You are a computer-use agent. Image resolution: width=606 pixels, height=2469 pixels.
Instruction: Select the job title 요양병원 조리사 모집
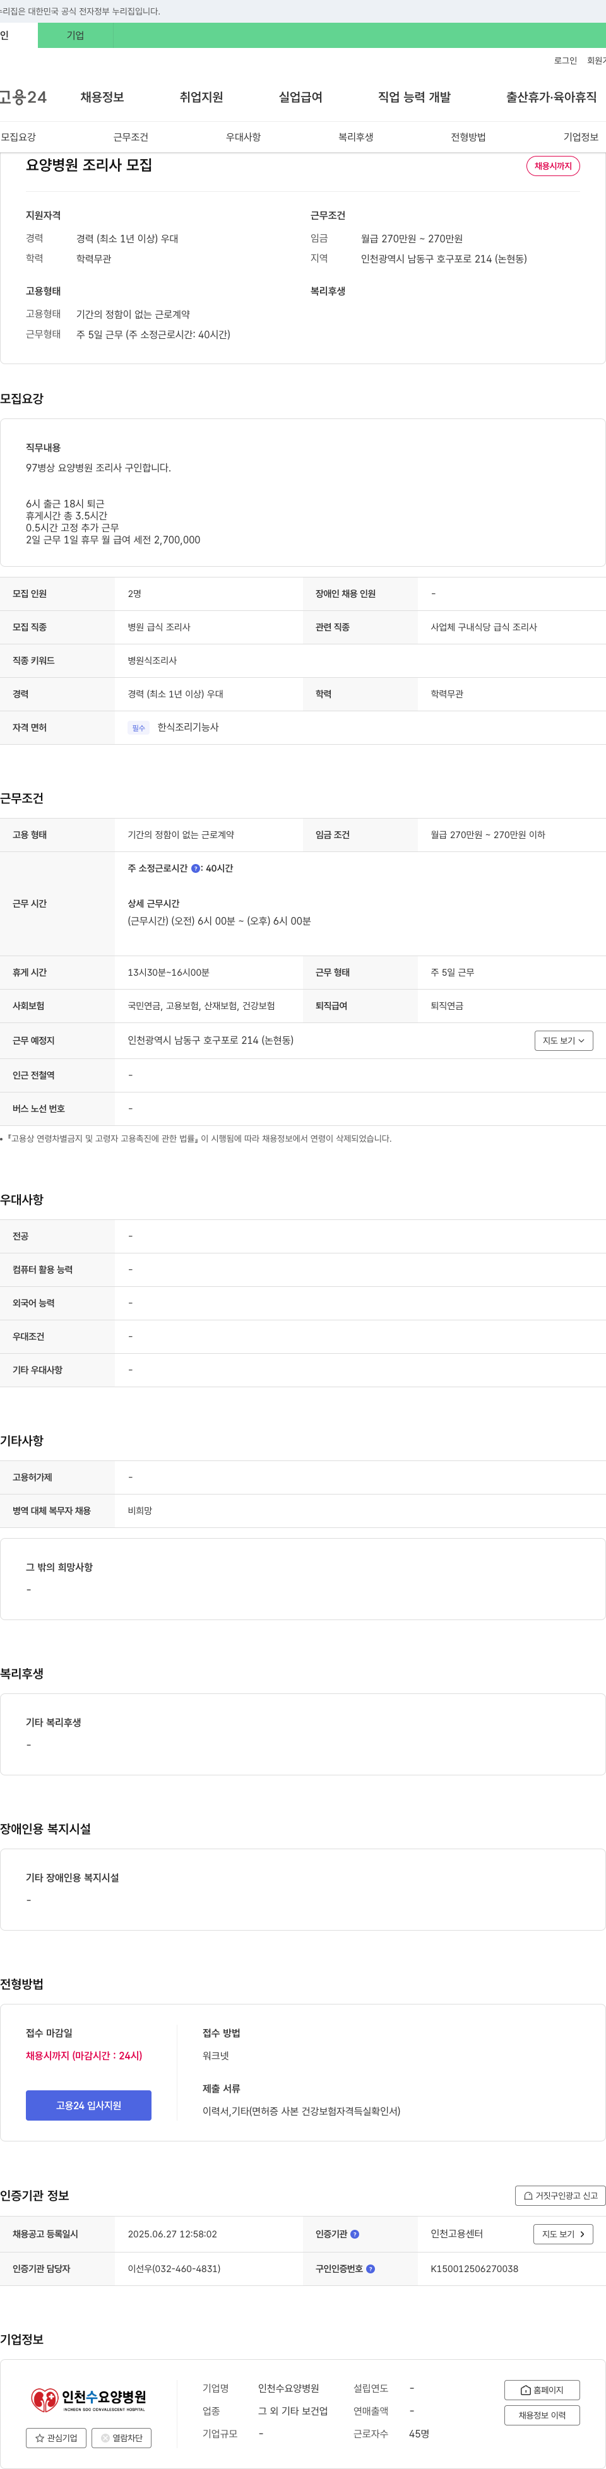coord(89,165)
